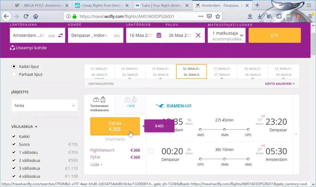Select the 19. Maalis – 29. Maalis date tab
The image size is (316, 187).
(283, 71)
